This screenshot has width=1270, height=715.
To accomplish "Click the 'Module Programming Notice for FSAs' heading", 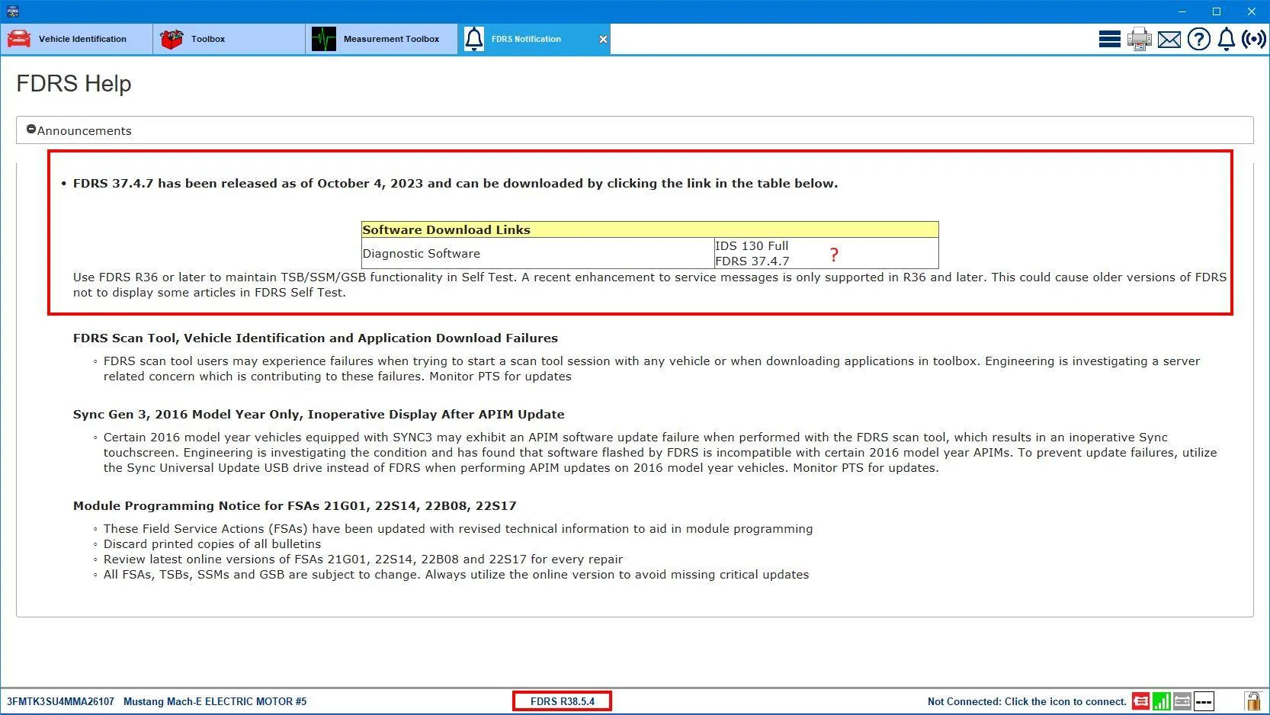I will [x=295, y=505].
